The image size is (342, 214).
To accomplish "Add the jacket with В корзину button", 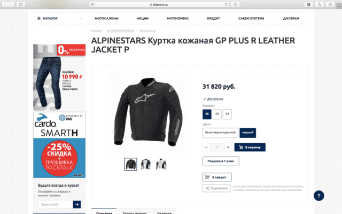I will [250, 147].
